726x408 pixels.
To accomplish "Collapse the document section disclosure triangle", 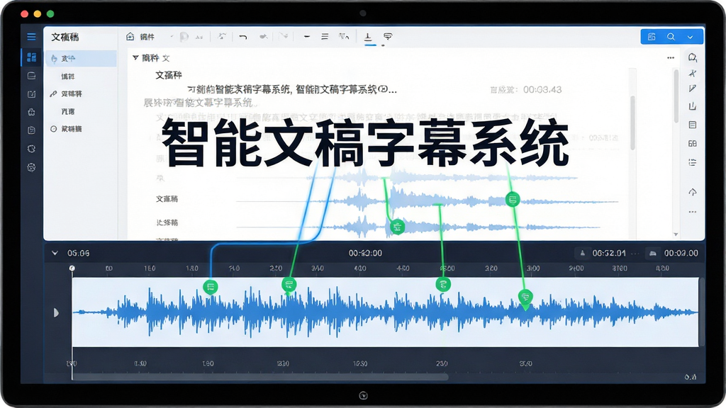I will (135, 58).
